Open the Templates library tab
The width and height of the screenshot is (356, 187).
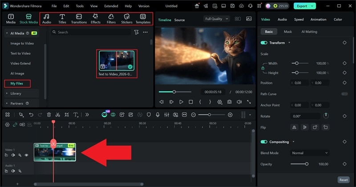click(143, 19)
